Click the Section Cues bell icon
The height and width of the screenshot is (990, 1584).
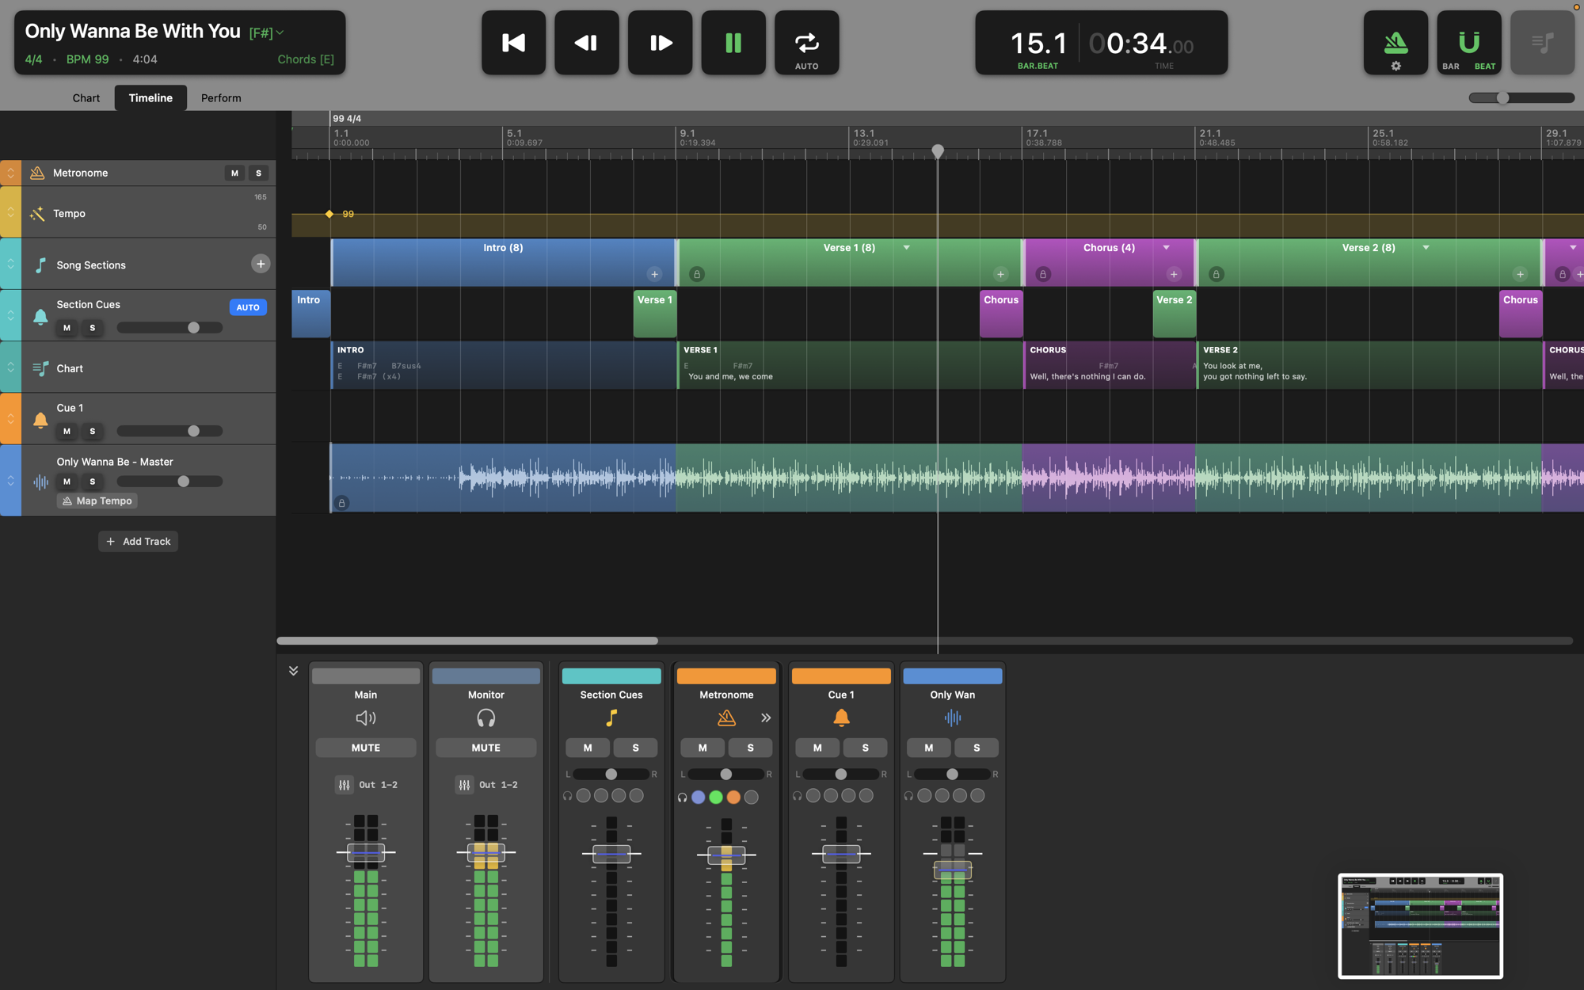coord(40,317)
